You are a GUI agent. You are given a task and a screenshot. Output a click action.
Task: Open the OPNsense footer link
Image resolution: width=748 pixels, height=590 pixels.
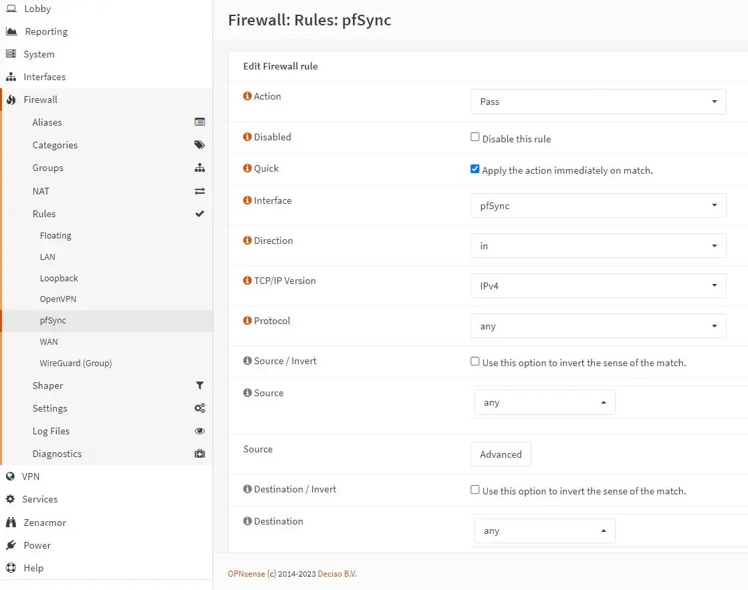click(246, 574)
